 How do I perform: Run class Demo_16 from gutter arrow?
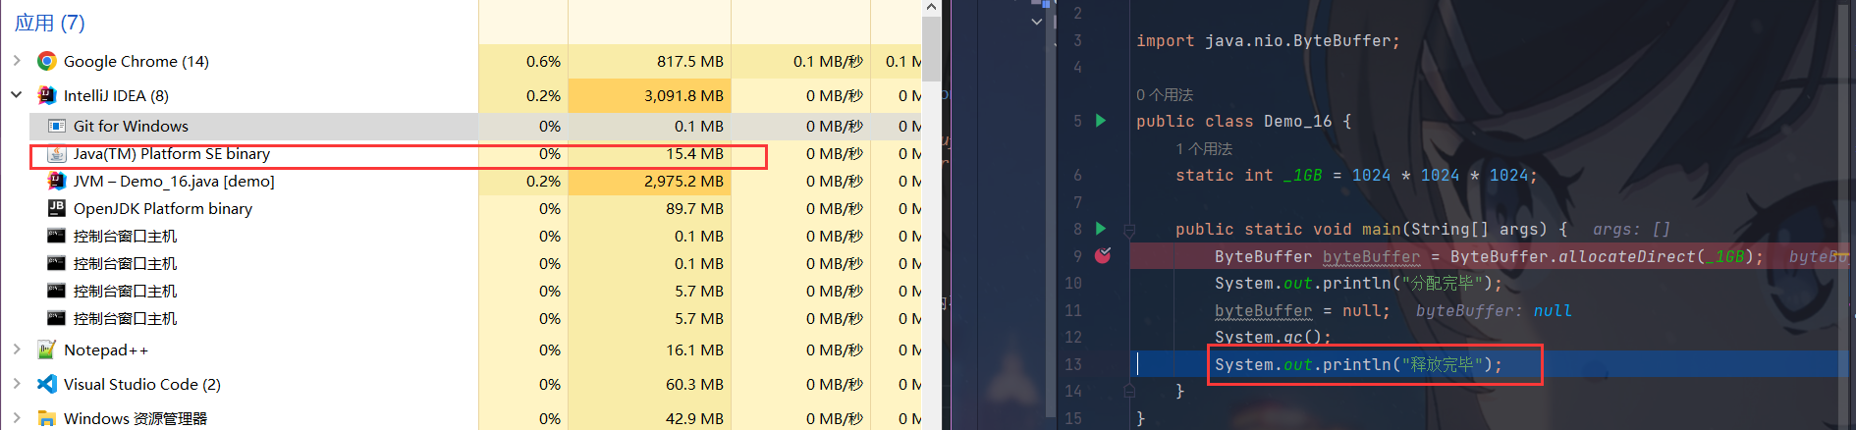[1101, 121]
